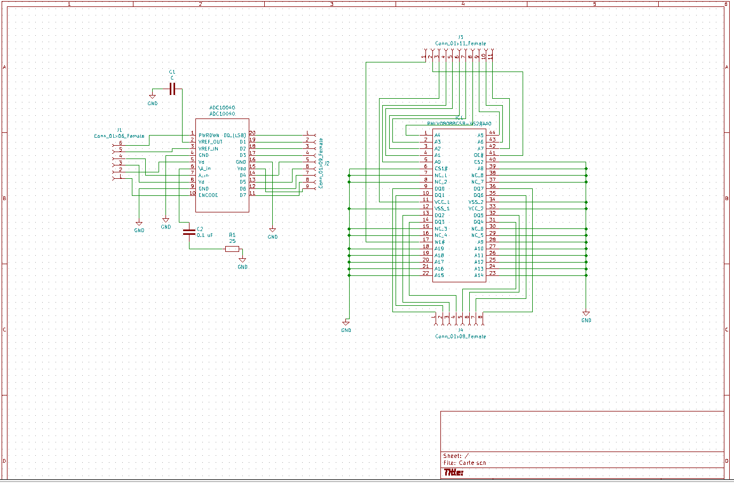Screen dimensions: 734x483
Task: Select J1 Conn_01x06_Female label
Action: 119,136
